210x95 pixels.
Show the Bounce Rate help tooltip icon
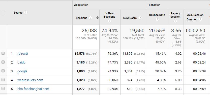coord(157,19)
